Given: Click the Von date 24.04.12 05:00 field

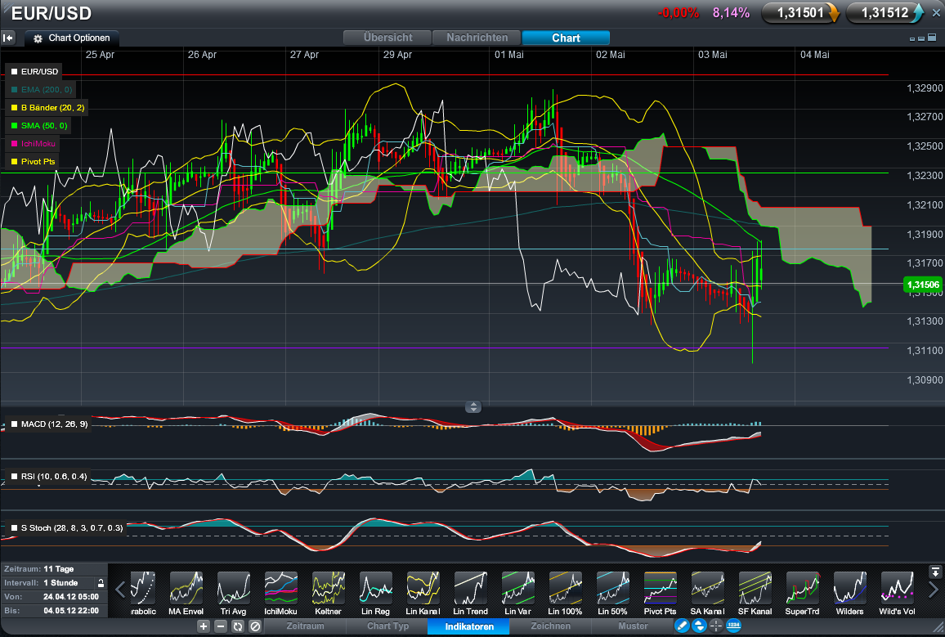Looking at the screenshot, I should pos(54,597).
